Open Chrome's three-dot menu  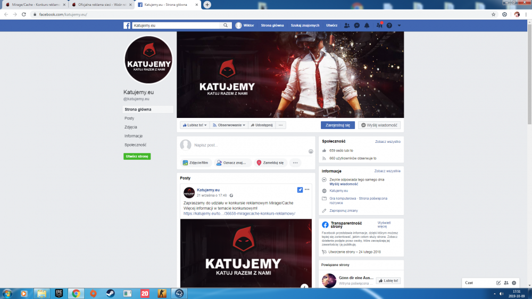point(526,14)
